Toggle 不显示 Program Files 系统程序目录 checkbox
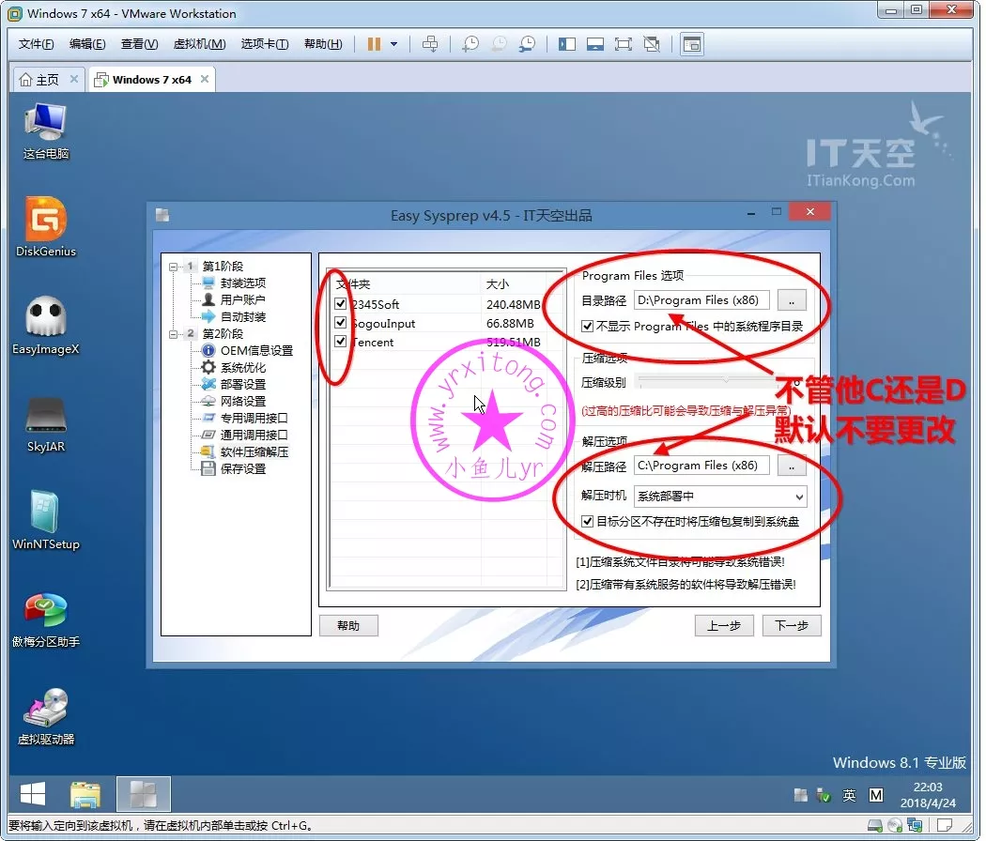Screen dimensions: 986x841 [x=588, y=327]
